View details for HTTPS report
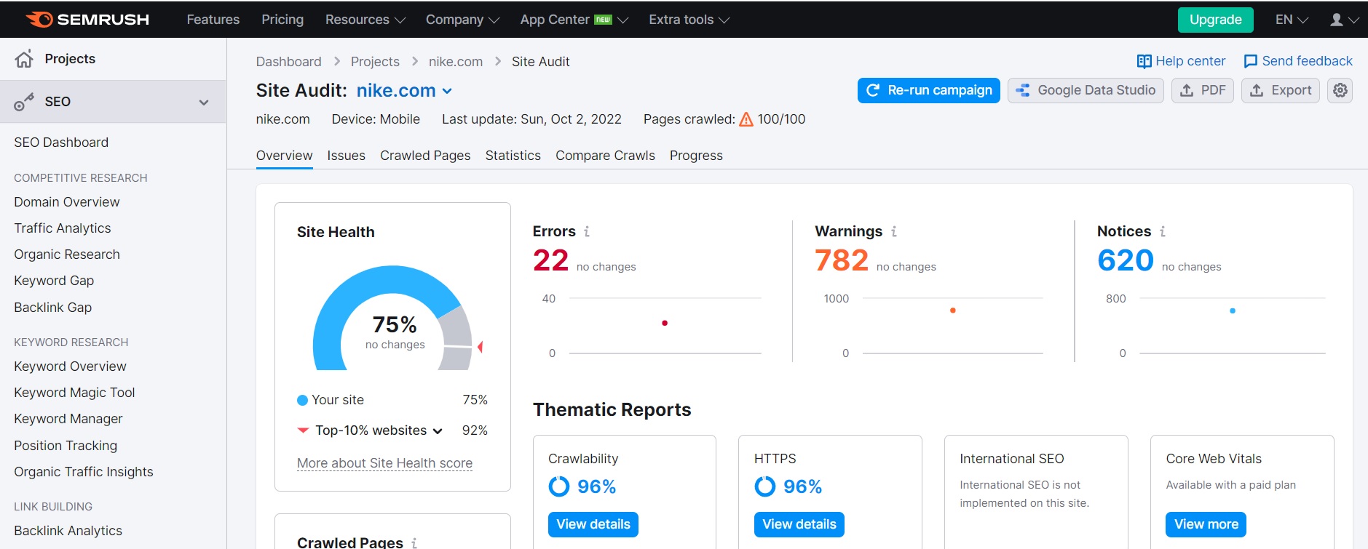The height and width of the screenshot is (549, 1368). pyautogui.click(x=799, y=524)
